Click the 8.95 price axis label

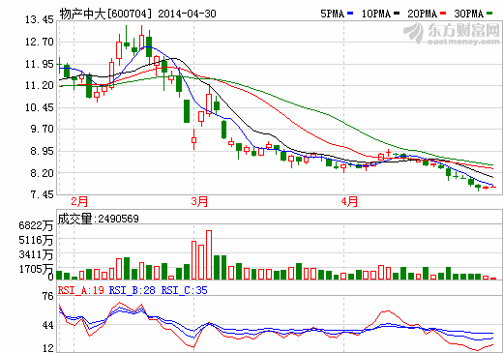point(43,151)
